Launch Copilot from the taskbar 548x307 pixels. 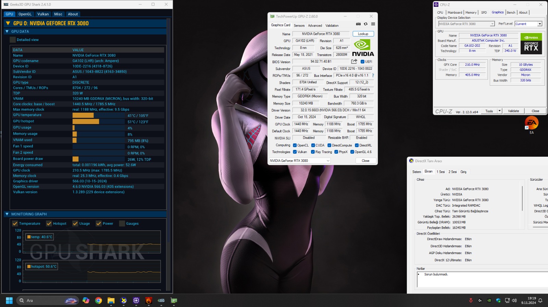point(86,301)
